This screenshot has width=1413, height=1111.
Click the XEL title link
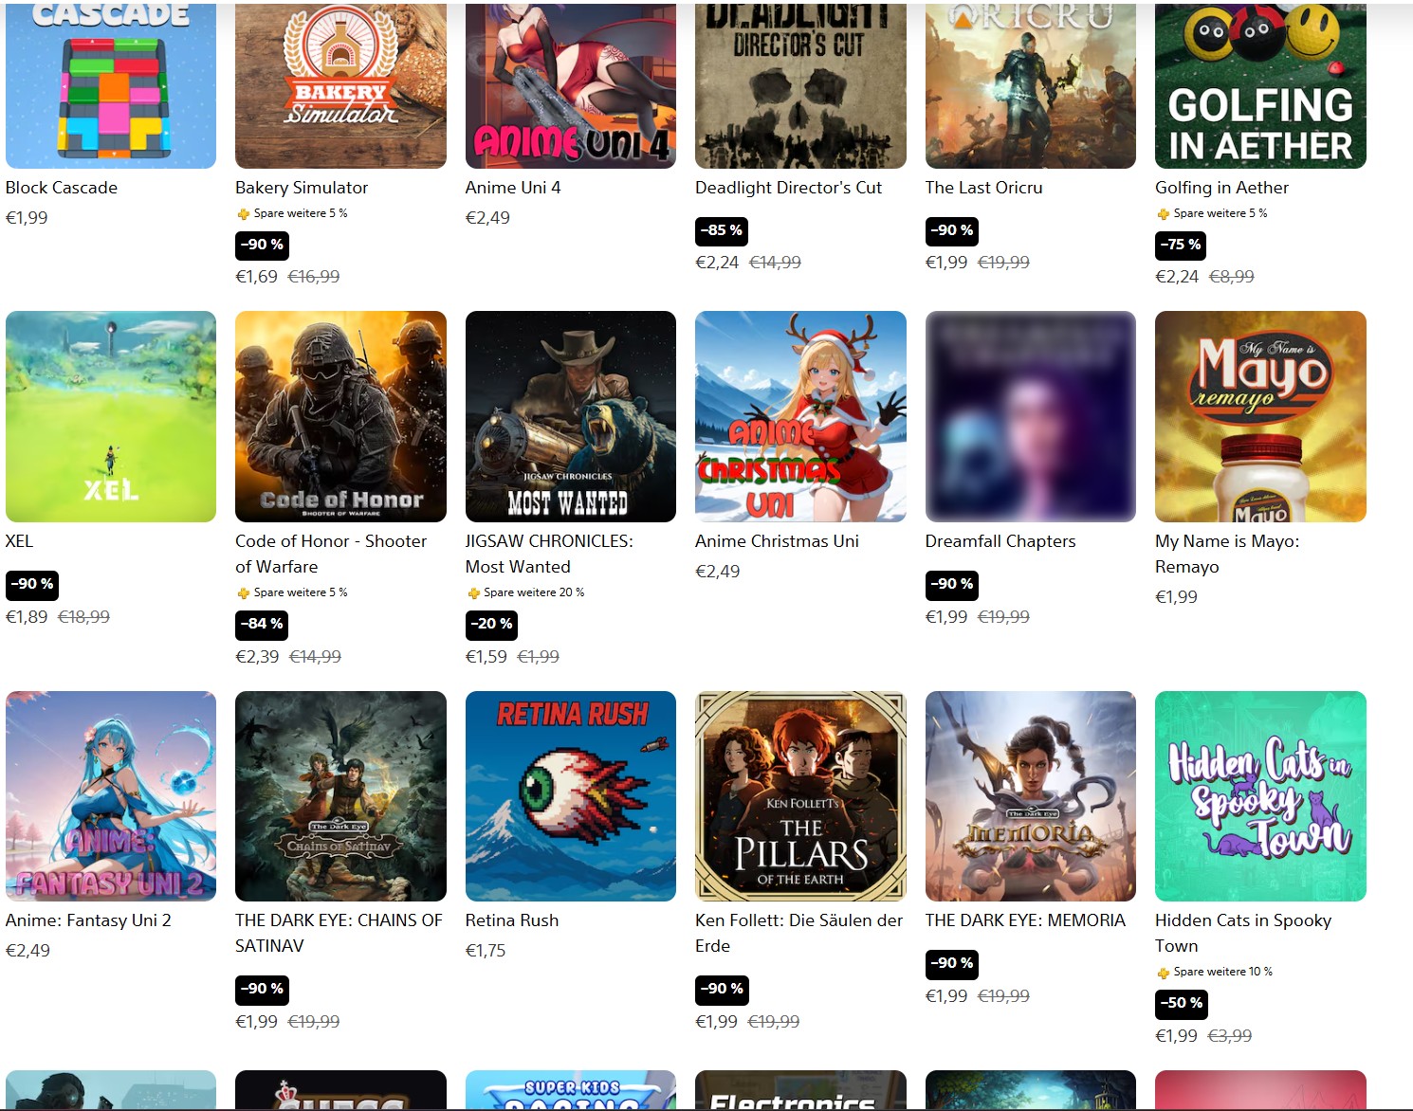19,541
